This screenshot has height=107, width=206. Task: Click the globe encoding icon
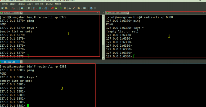point(40,8)
